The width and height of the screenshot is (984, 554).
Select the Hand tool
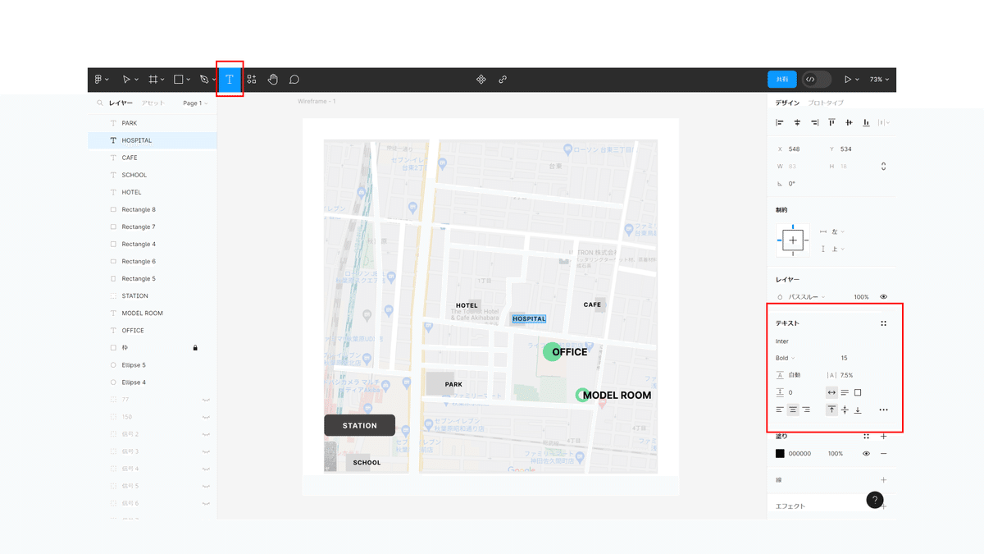pyautogui.click(x=273, y=80)
